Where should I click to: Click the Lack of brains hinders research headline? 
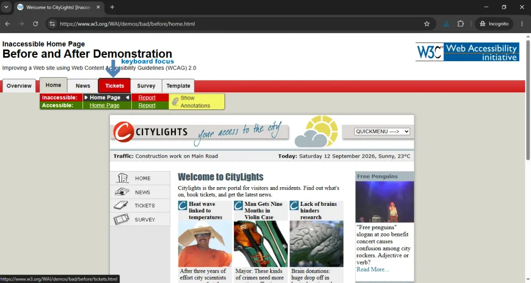tap(318, 210)
